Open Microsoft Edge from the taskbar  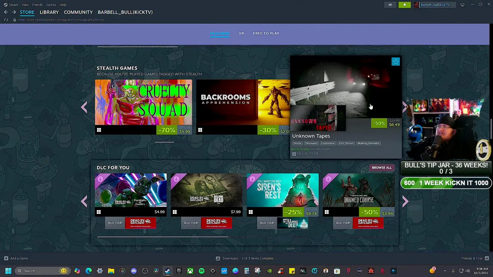[89, 271]
